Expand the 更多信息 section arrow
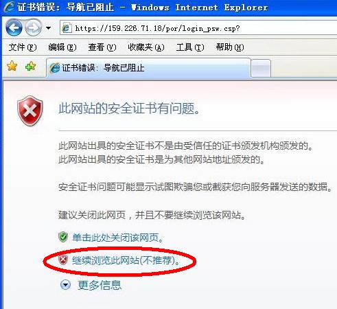This screenshot has height=309, width=337. pyautogui.click(x=65, y=285)
